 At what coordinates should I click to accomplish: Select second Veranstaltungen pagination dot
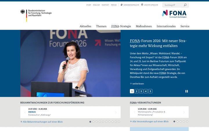point(177,121)
